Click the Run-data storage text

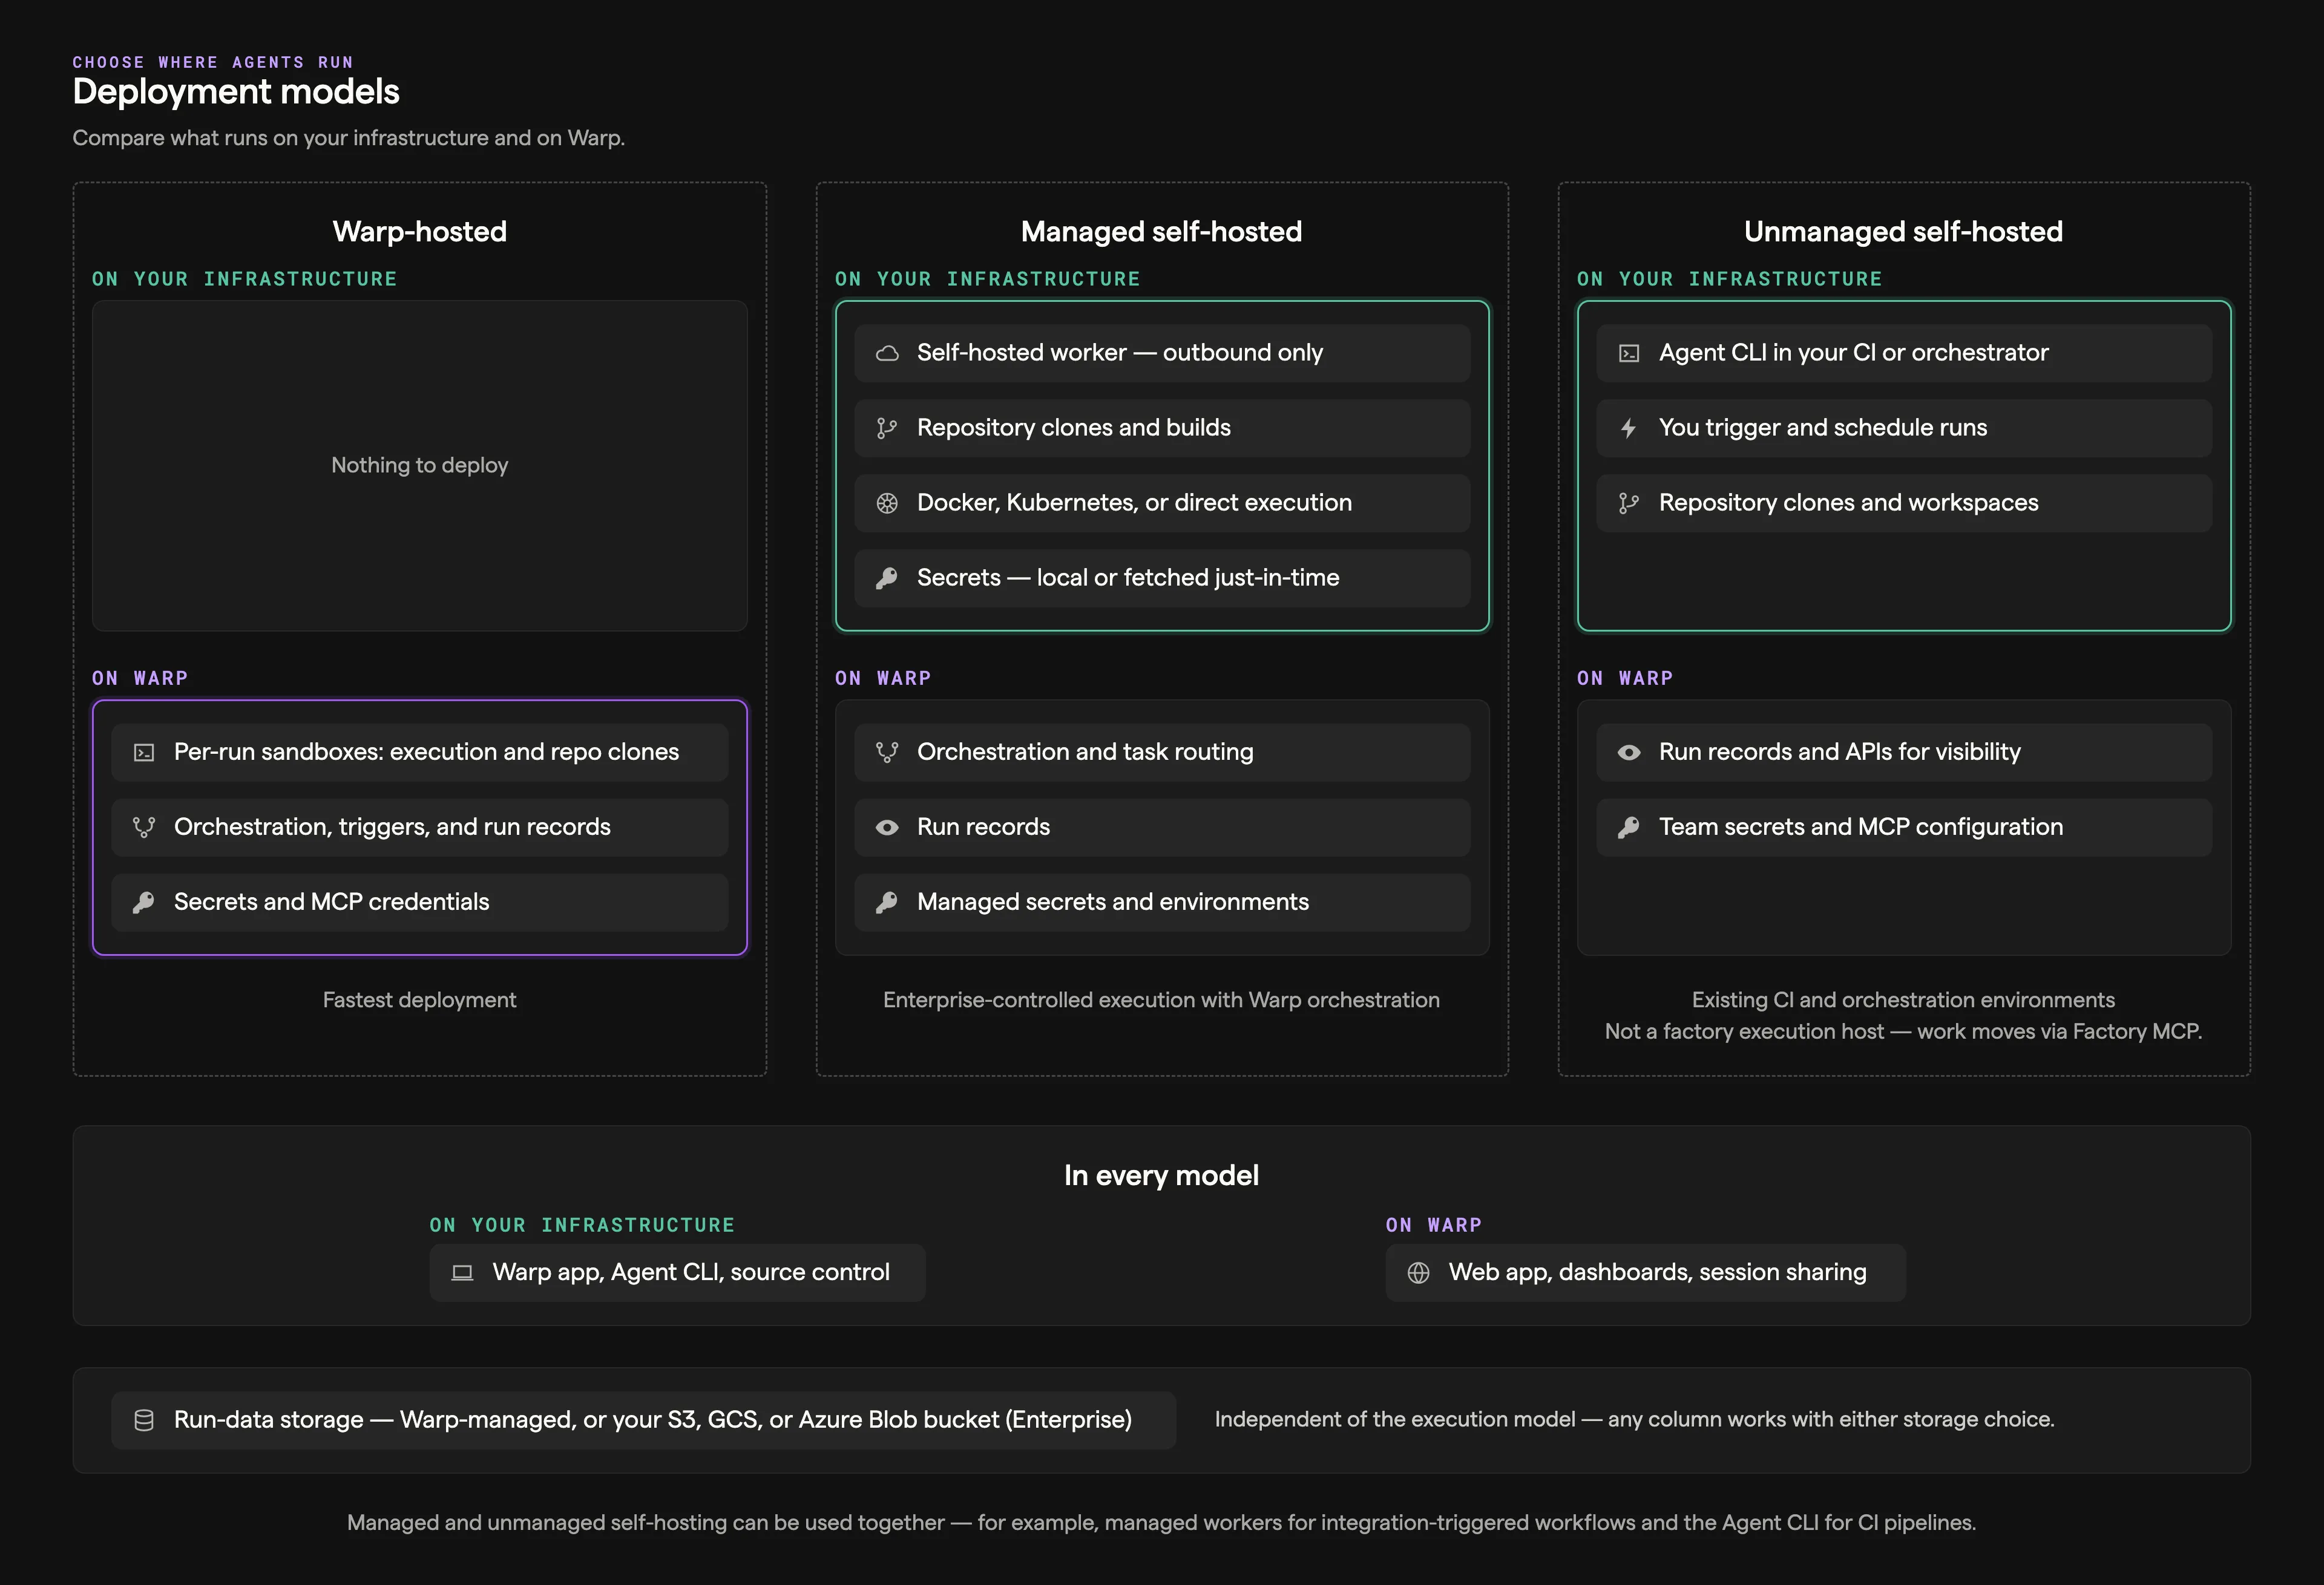653,1420
